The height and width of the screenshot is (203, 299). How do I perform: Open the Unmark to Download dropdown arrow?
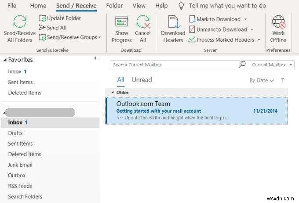pyautogui.click(x=252, y=29)
